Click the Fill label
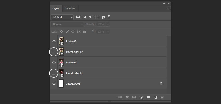The width and height of the screenshot is (221, 104). (x=93, y=31)
